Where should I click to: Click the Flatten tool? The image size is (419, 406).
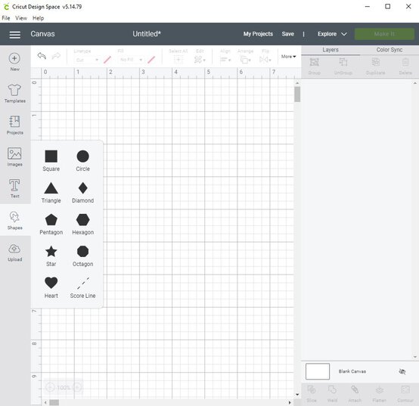coord(379,394)
